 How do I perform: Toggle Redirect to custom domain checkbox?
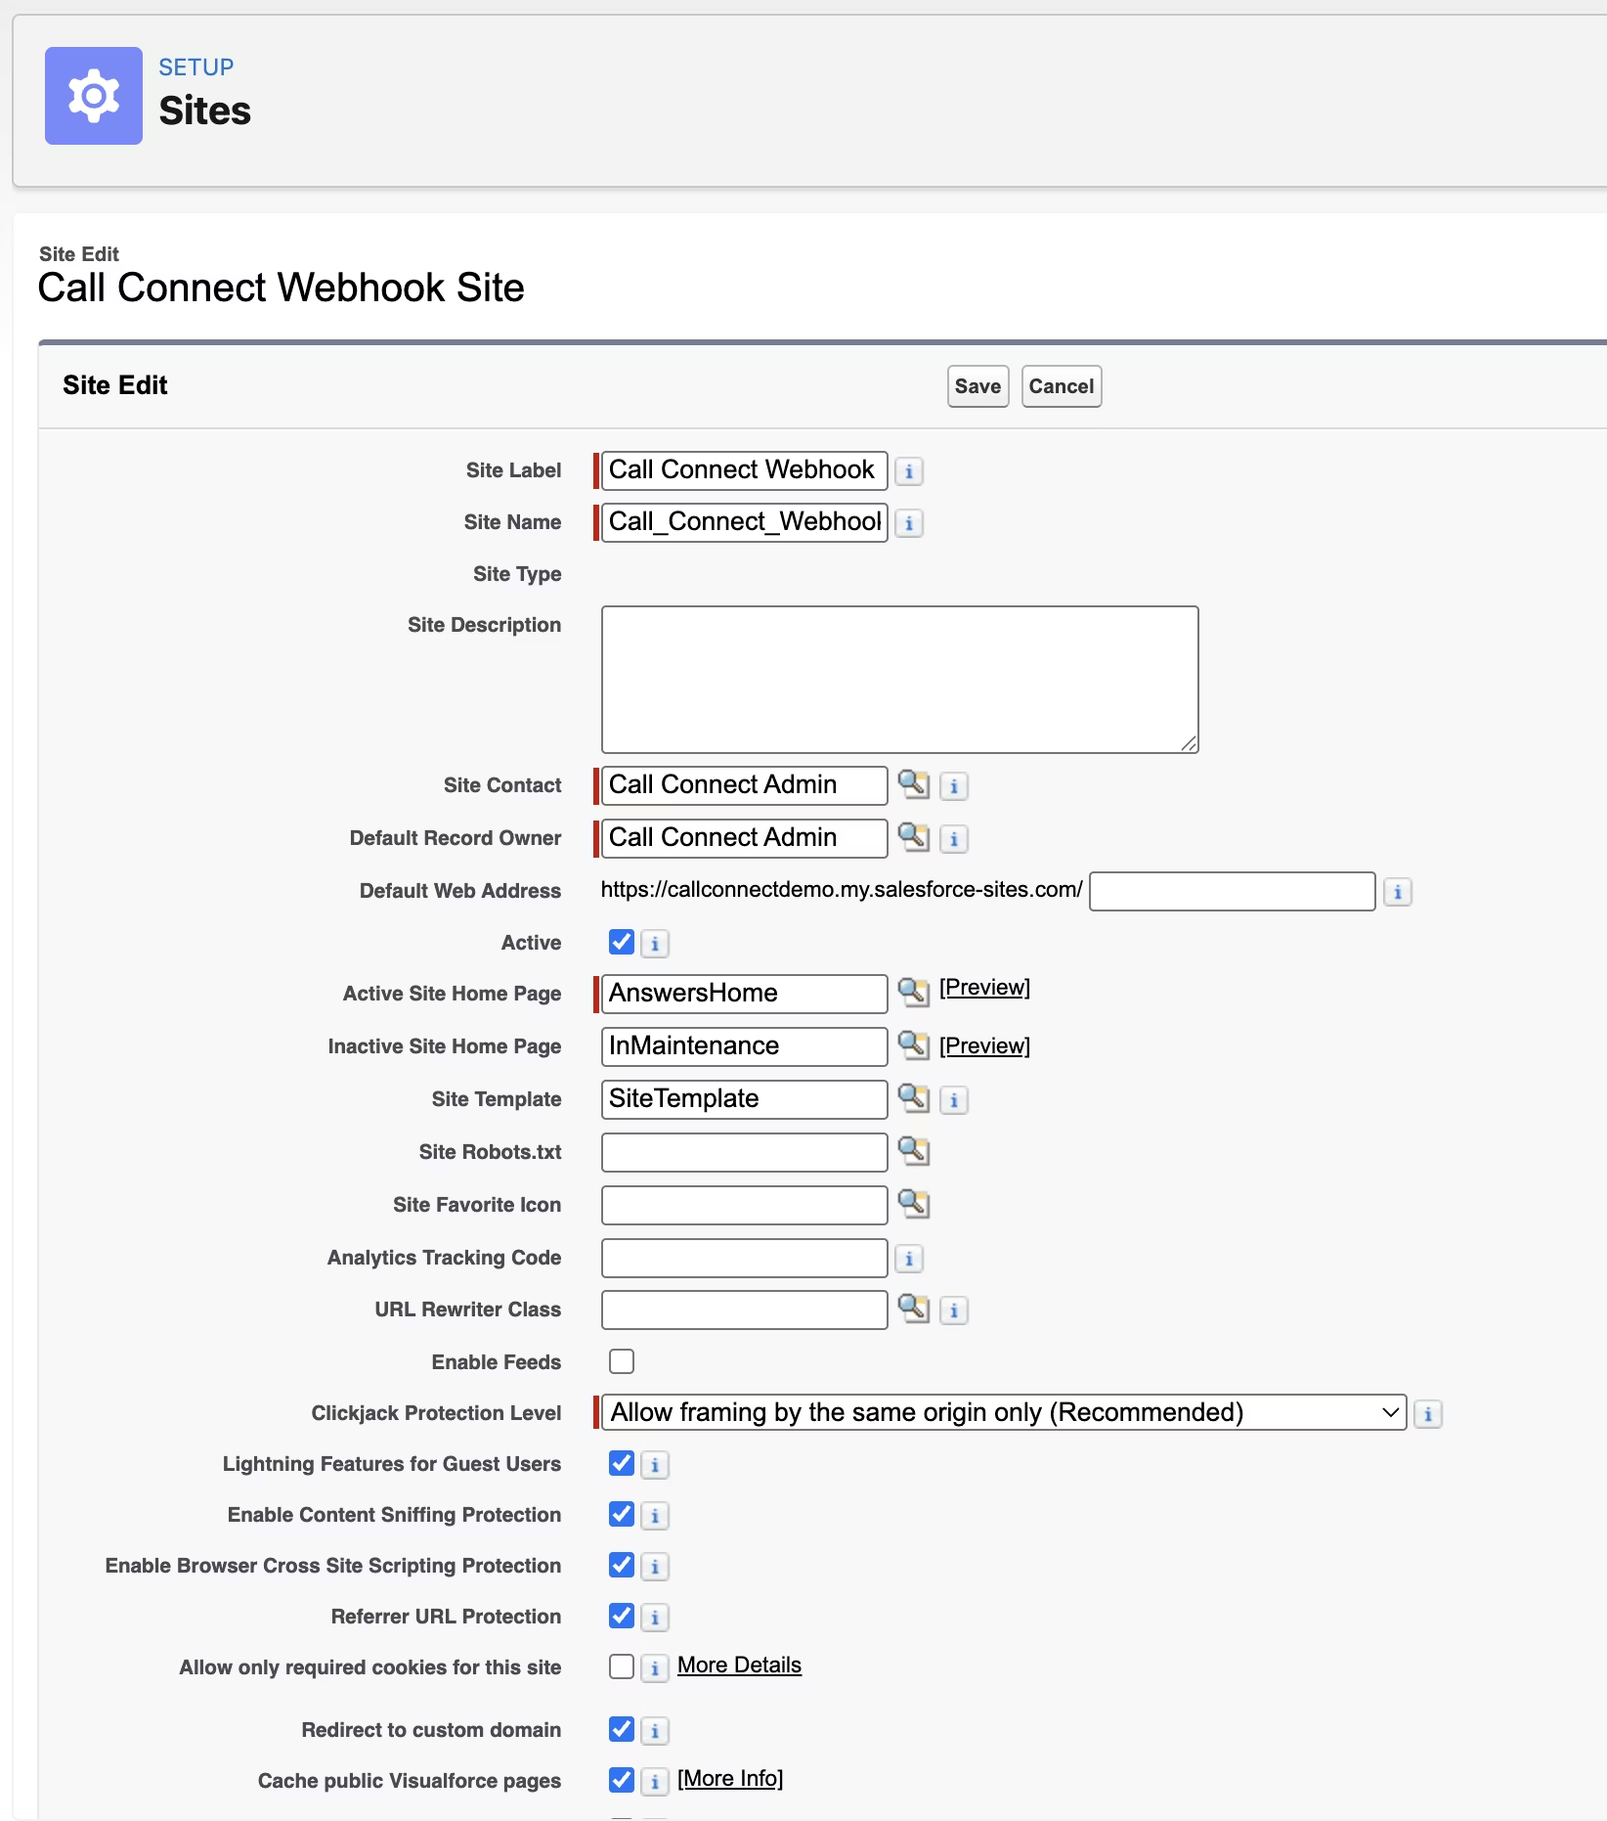tap(622, 1729)
